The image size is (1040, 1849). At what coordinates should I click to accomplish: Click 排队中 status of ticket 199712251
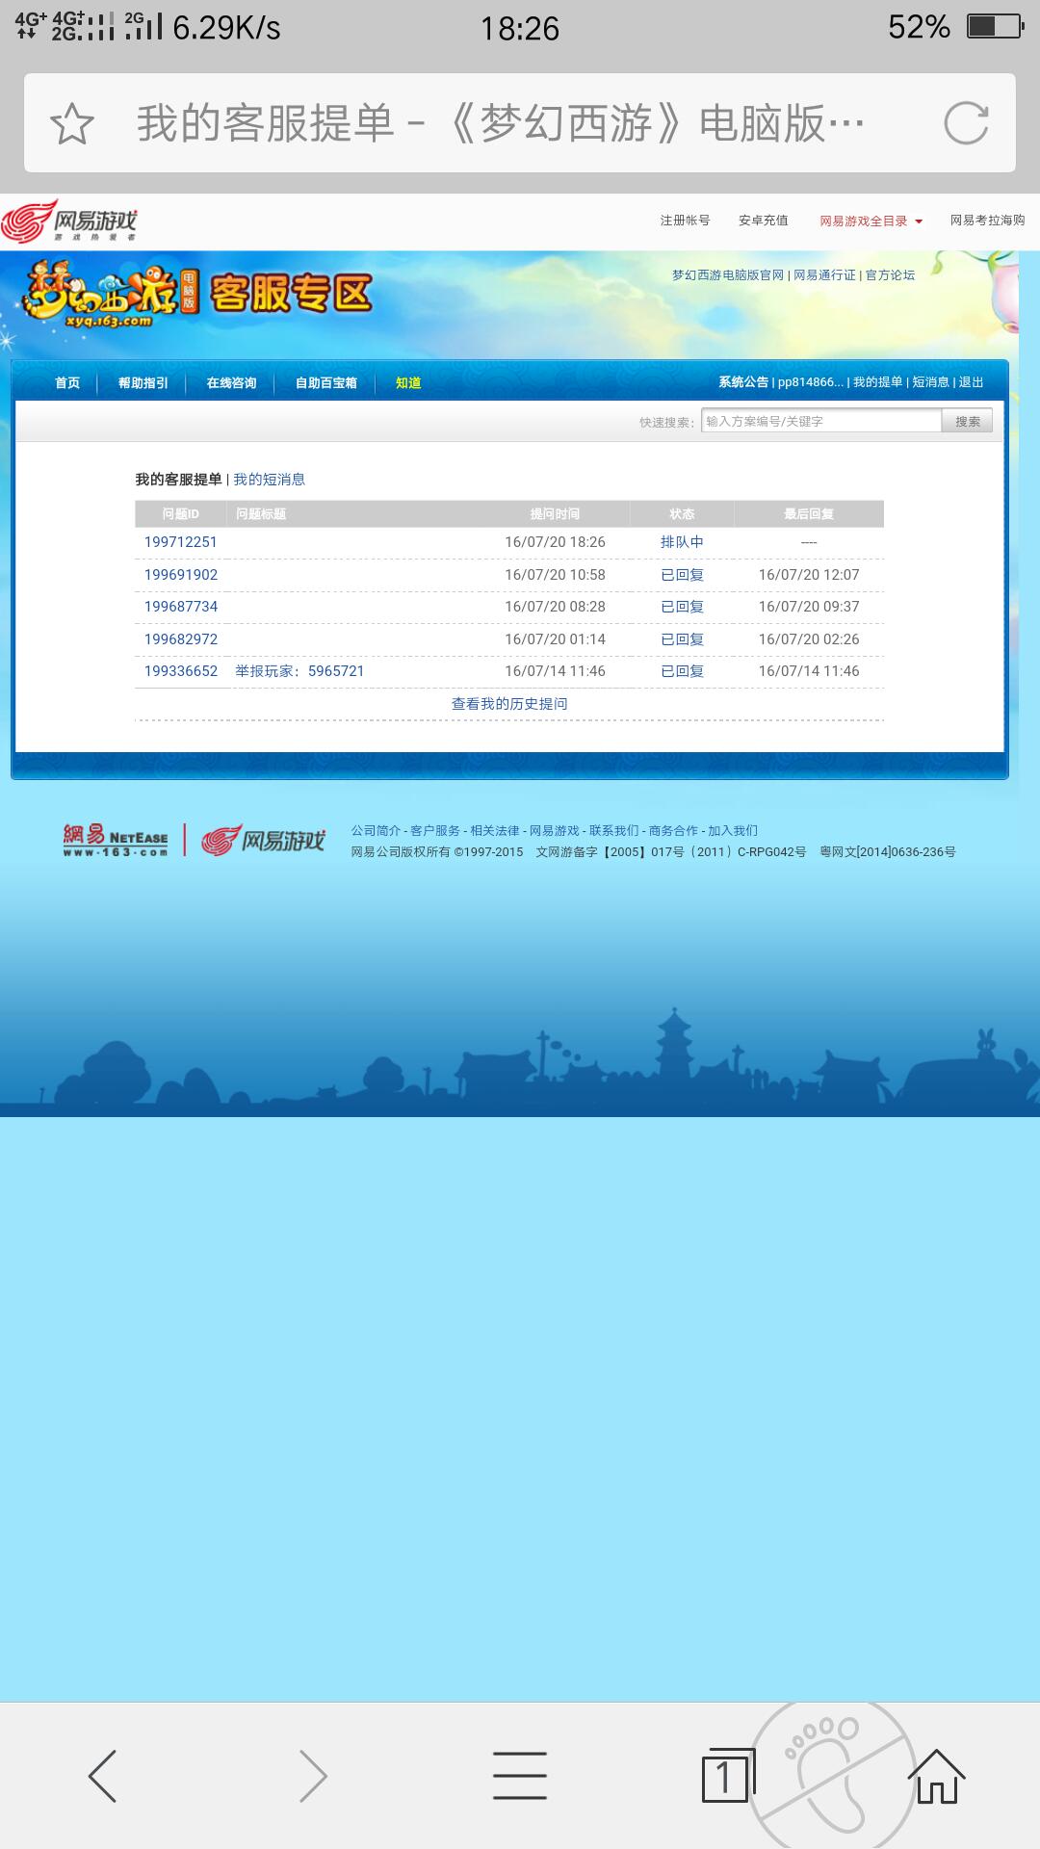pyautogui.click(x=682, y=542)
